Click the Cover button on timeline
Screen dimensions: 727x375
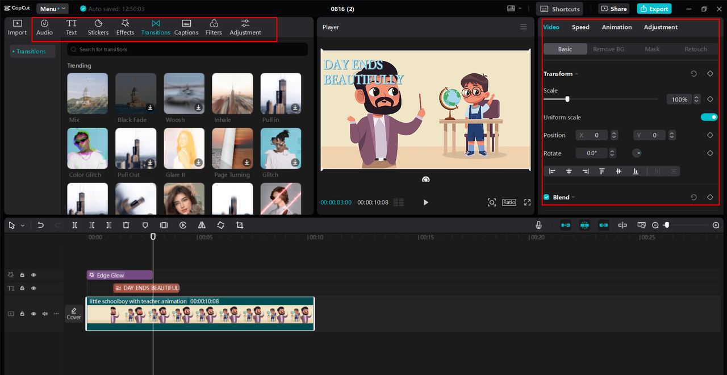(x=74, y=314)
